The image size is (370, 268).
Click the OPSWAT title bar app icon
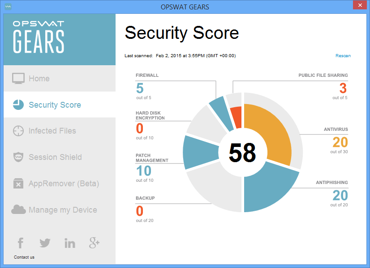pyautogui.click(x=8, y=7)
